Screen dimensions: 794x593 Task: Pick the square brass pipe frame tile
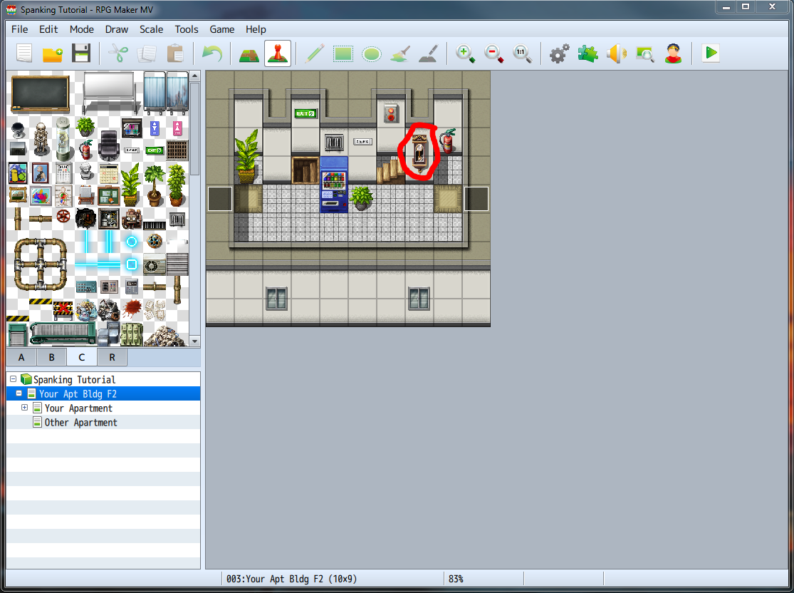tap(41, 264)
